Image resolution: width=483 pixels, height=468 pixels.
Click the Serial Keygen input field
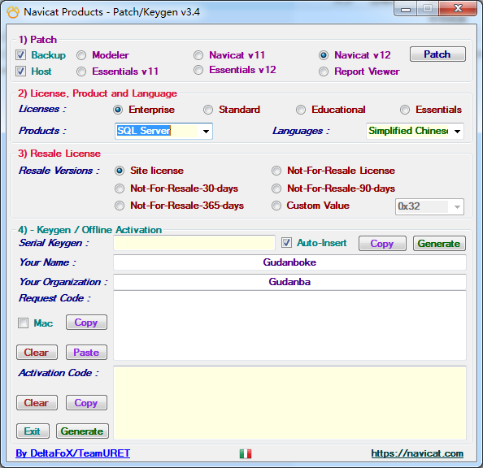[x=194, y=243]
